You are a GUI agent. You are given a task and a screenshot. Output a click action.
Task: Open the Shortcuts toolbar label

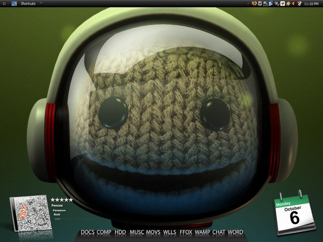click(28, 4)
